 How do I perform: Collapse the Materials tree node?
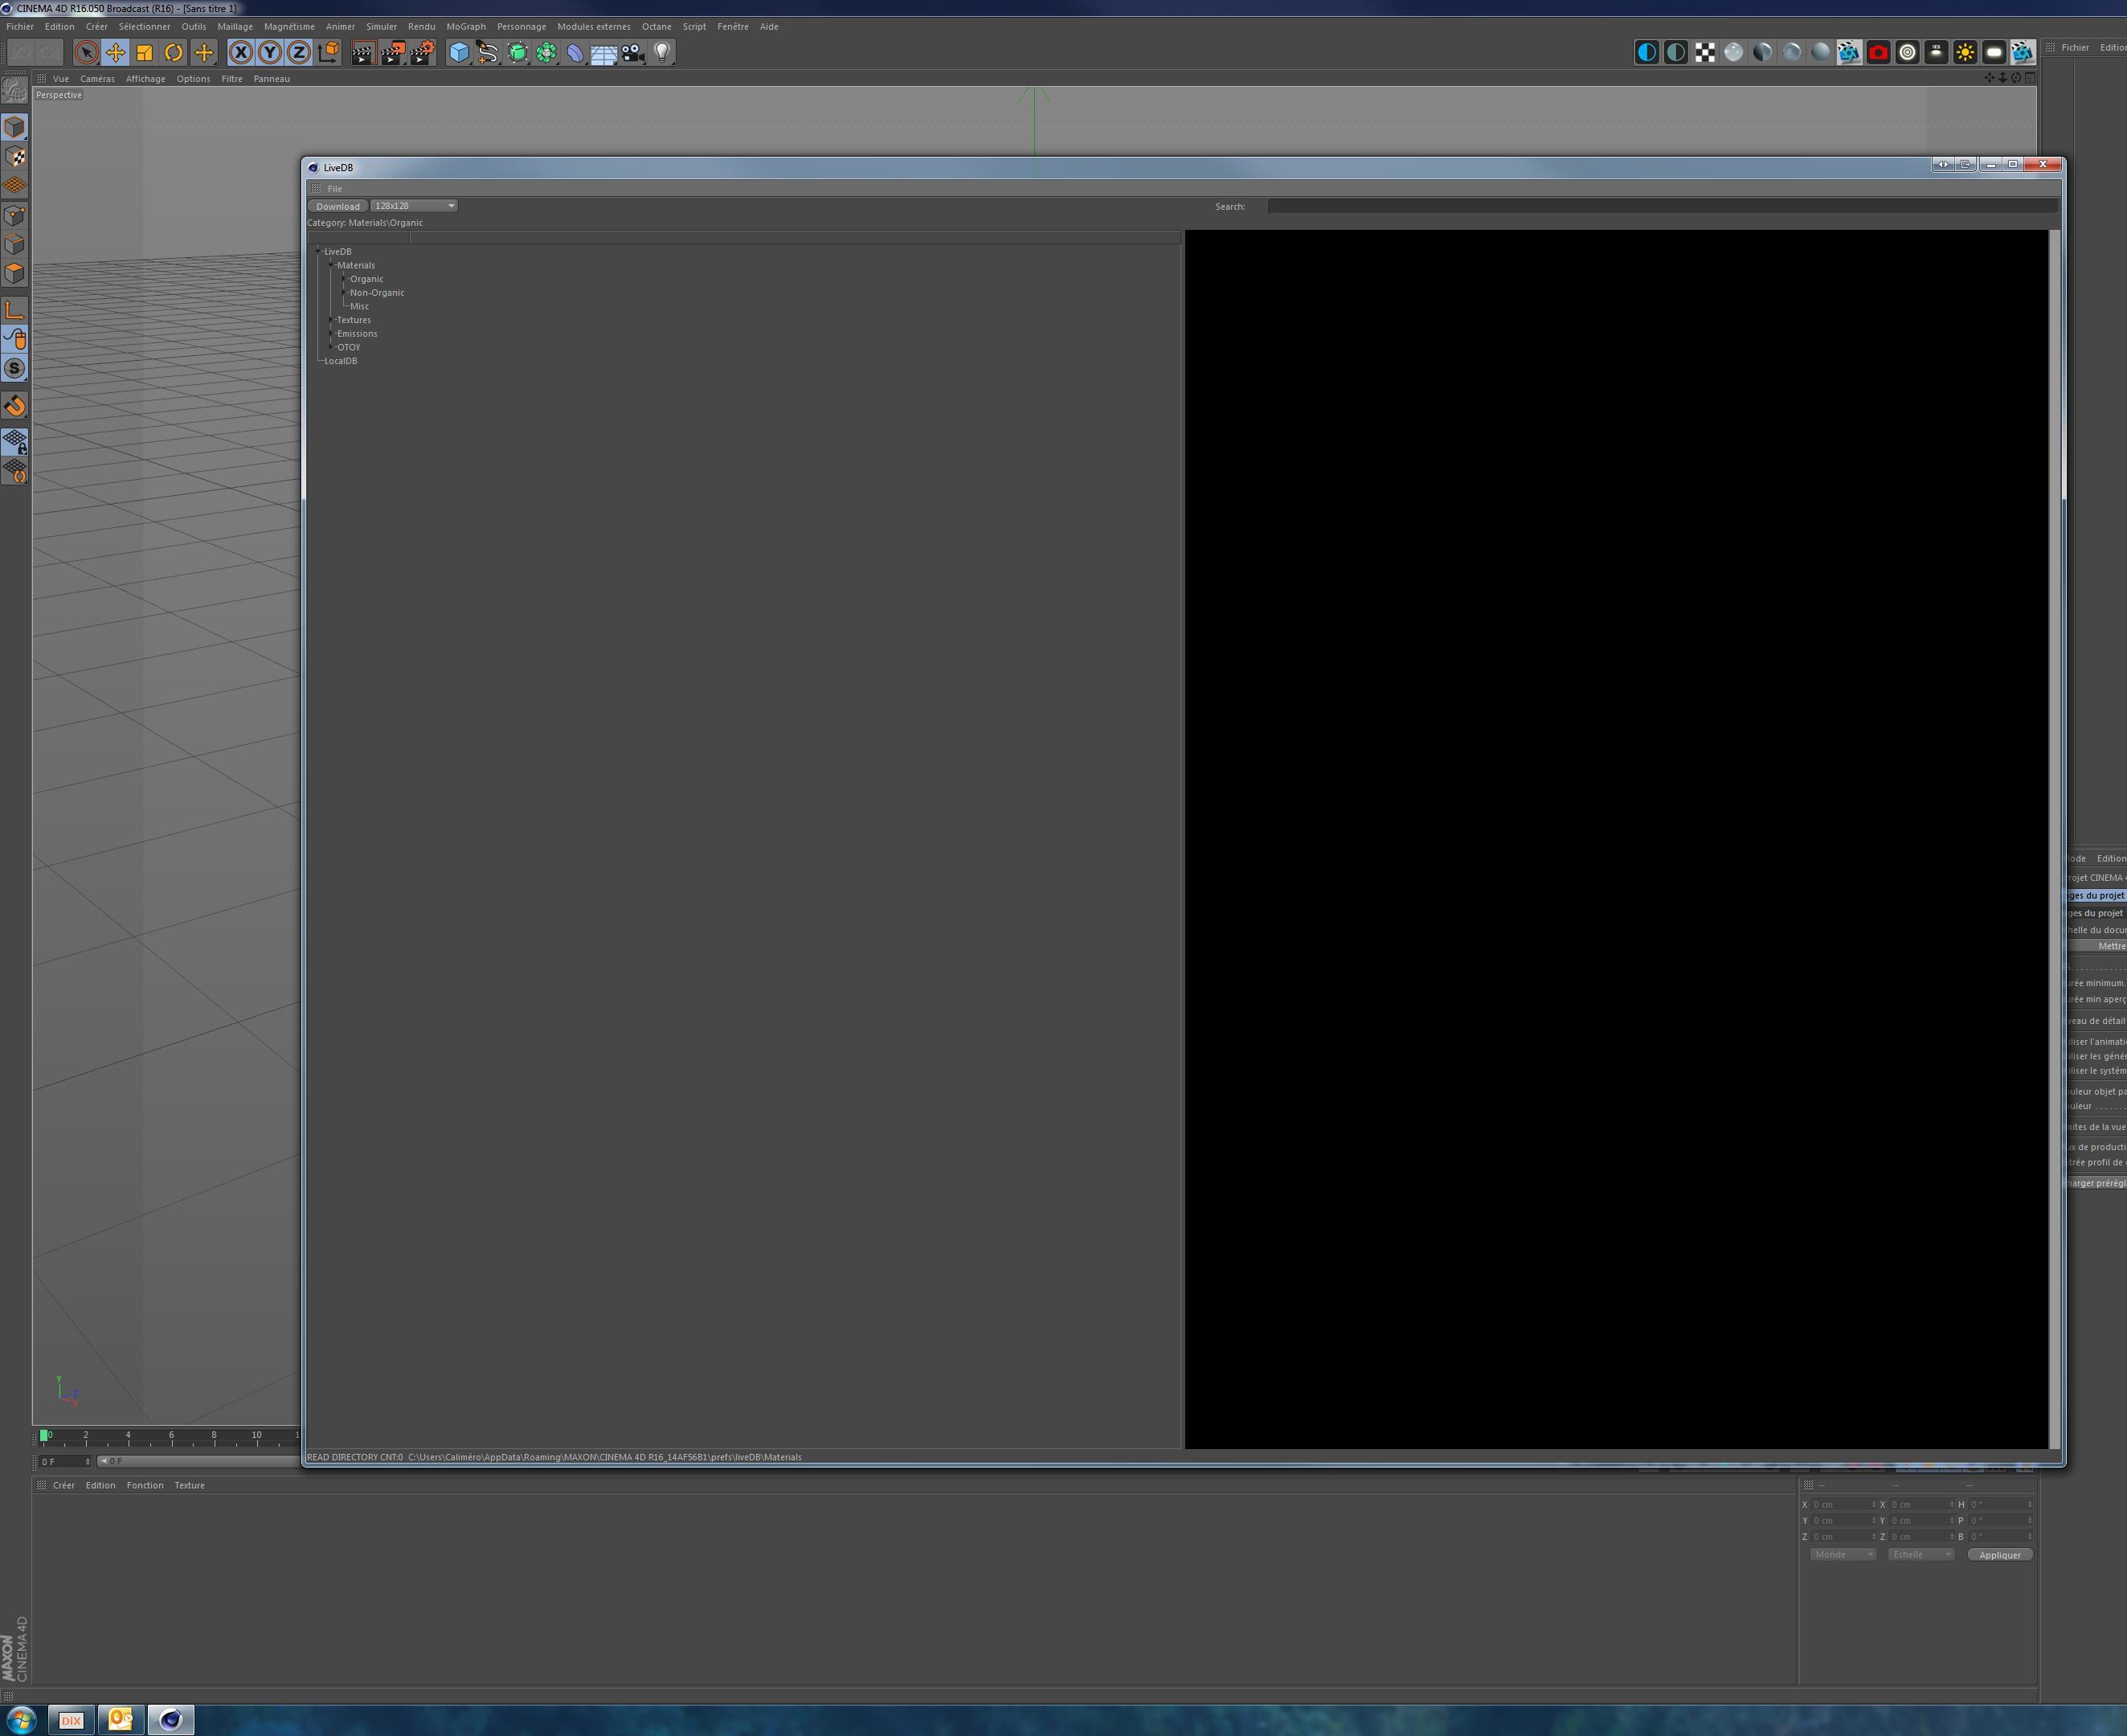tap(332, 266)
